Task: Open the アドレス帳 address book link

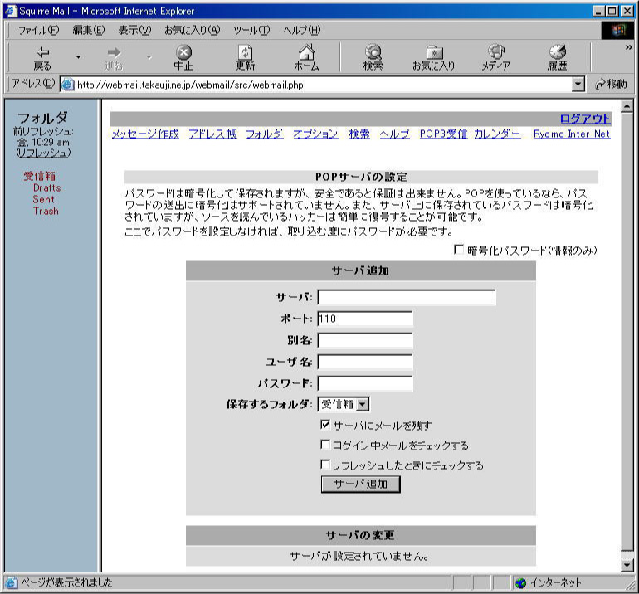Action: [212, 134]
